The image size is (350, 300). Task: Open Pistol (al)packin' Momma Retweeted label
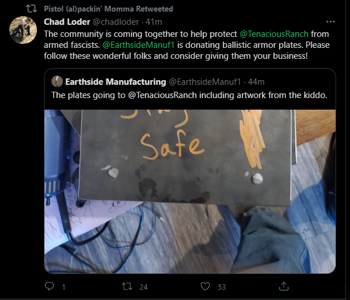click(x=109, y=9)
